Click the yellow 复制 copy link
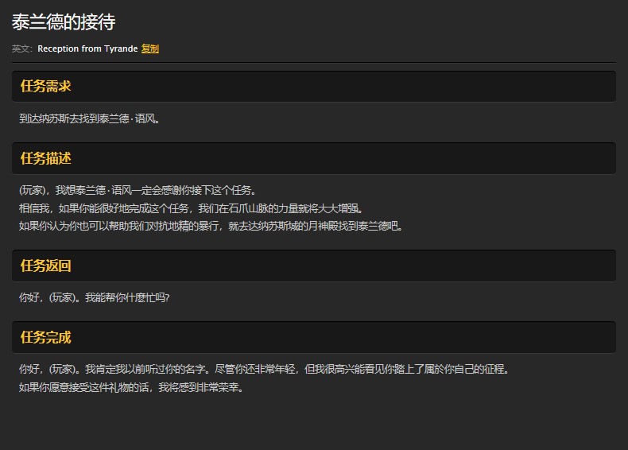Screen dimensions: 628x450 point(150,49)
